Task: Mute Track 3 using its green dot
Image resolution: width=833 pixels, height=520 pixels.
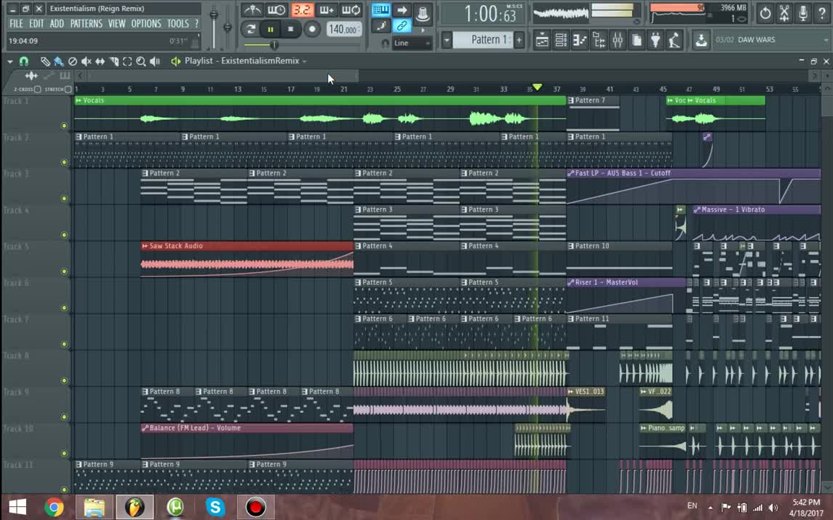Action: [64, 199]
